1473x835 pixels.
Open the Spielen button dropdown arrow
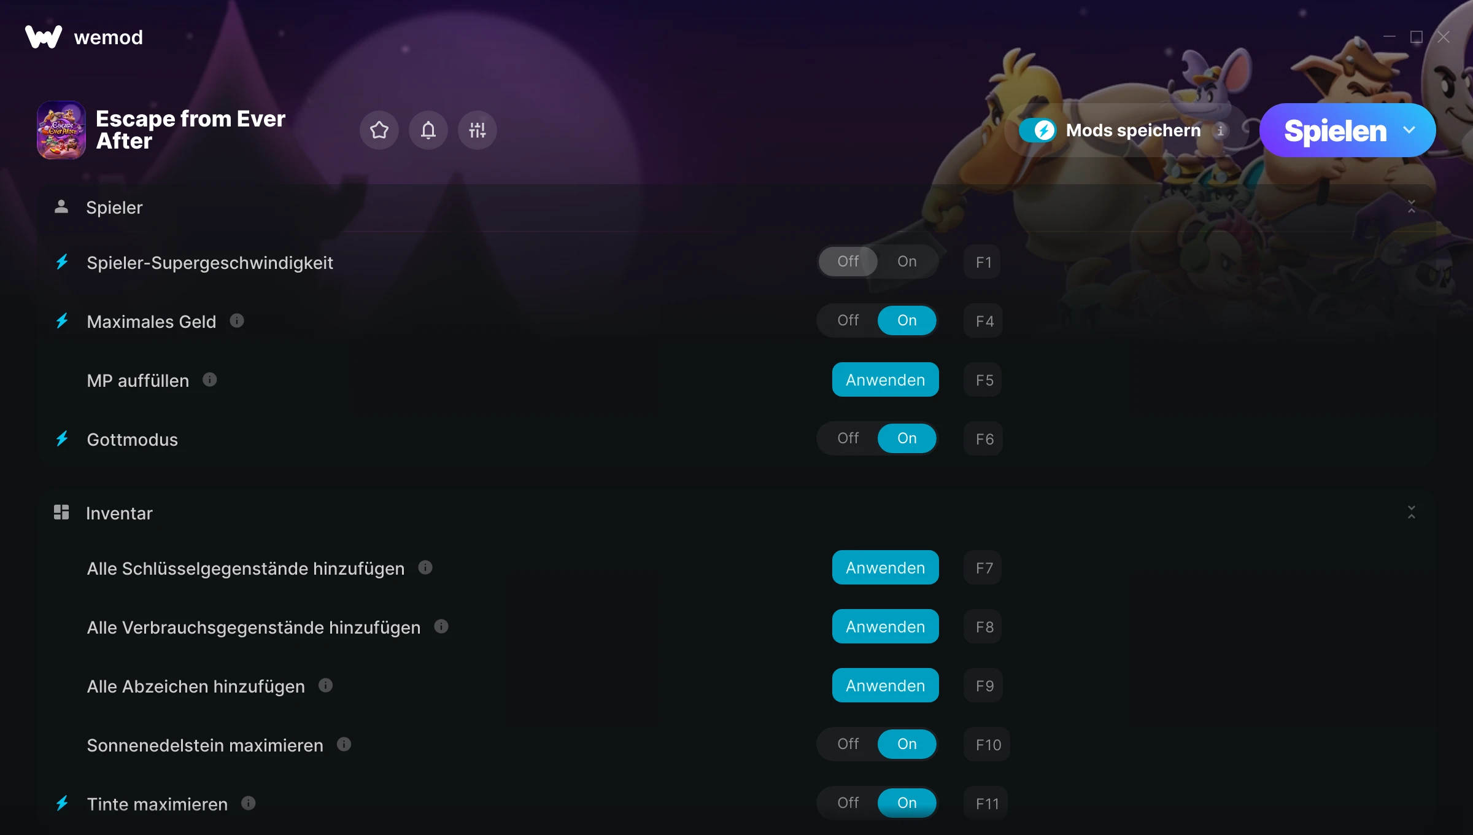tap(1409, 130)
